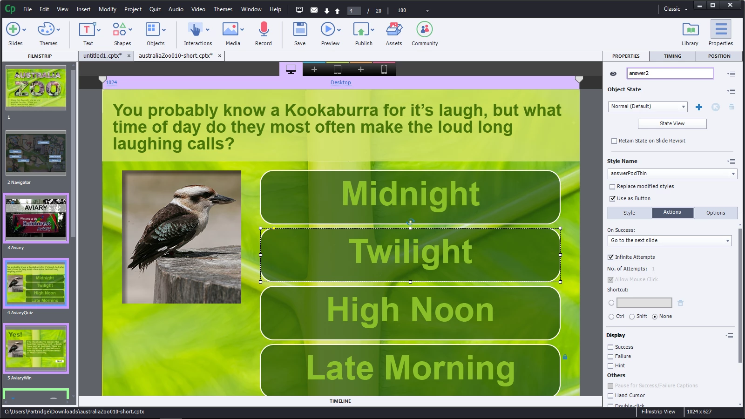Open the Objects tool
Screen dimensions: 745x419
coord(156,34)
